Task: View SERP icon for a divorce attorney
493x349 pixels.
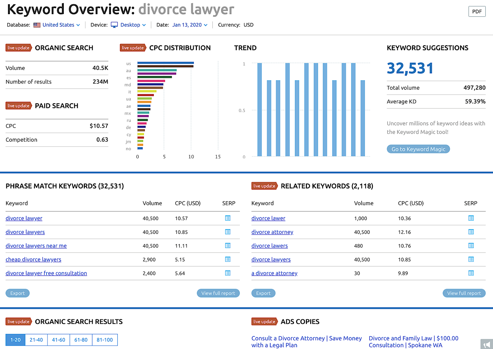Action: click(x=471, y=273)
